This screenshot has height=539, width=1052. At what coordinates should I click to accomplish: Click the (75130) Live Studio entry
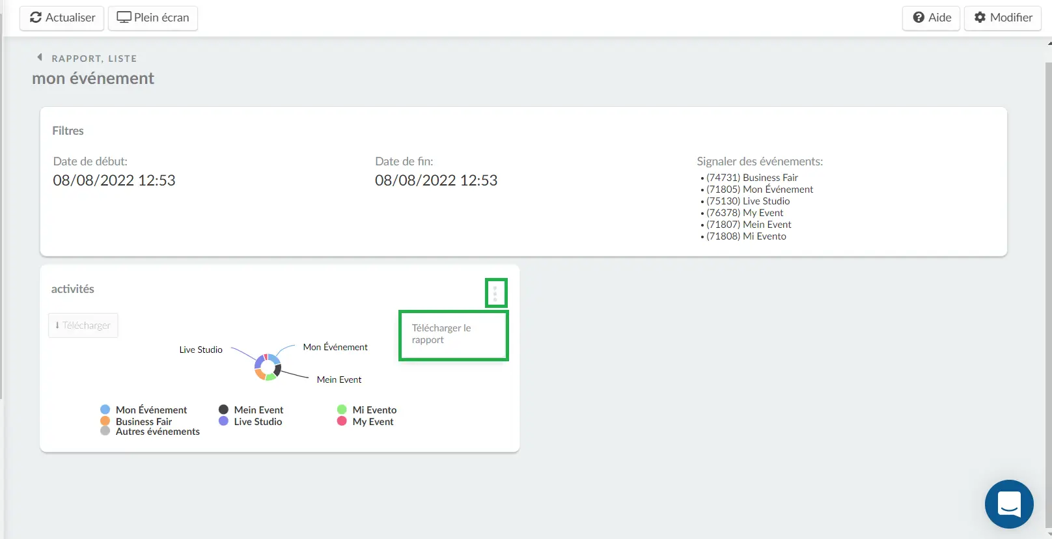(748, 201)
